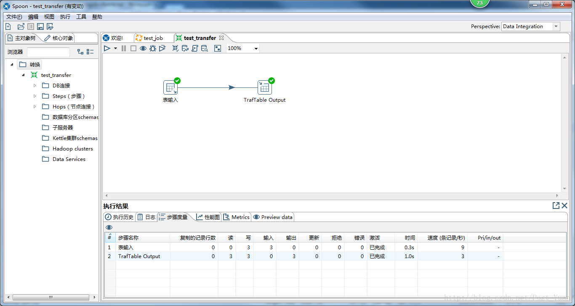Switch to the 核心对象 tab
The image size is (575, 306).
[59, 38]
